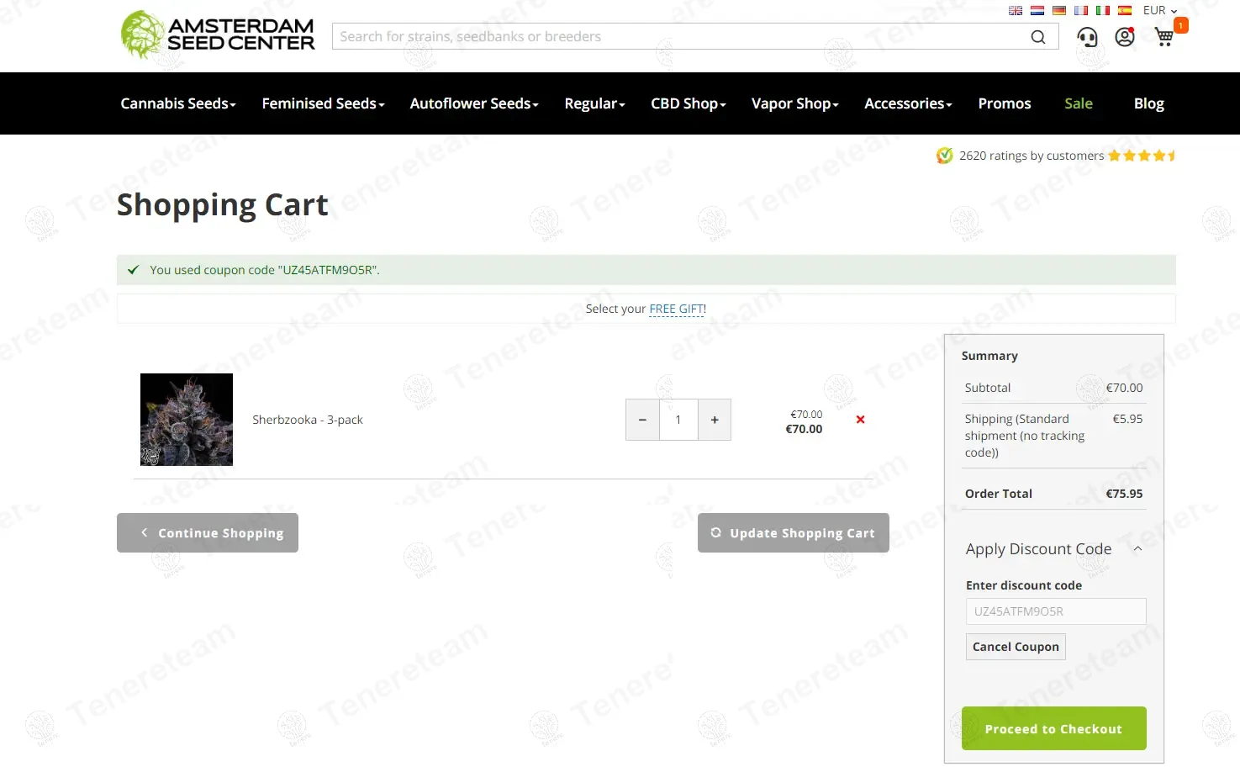Switch language to Italian flag
The width and height of the screenshot is (1240, 767).
pos(1103,11)
